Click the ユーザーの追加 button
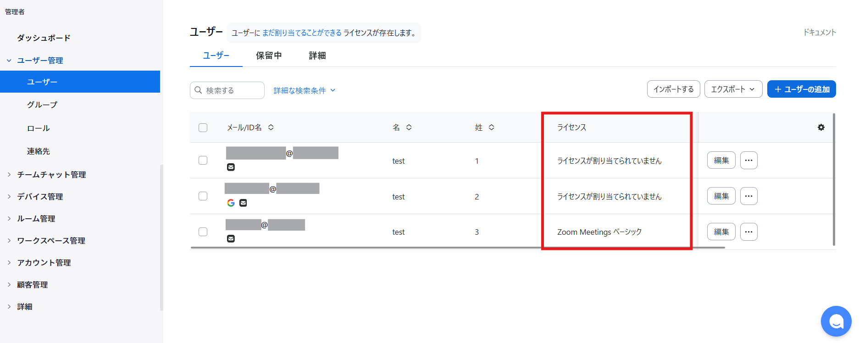 (801, 89)
